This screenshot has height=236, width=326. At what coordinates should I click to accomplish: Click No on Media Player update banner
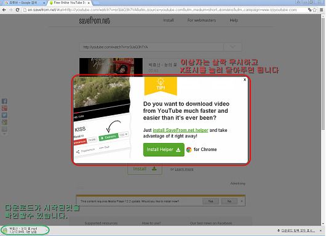click(229, 201)
